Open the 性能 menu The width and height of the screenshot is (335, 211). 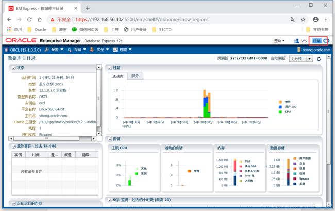[x=122, y=50]
